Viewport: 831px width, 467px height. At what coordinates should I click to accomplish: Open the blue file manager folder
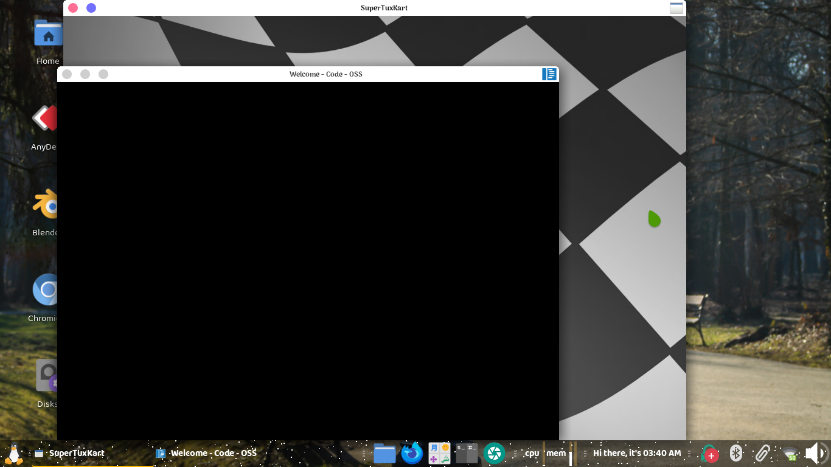coord(384,453)
